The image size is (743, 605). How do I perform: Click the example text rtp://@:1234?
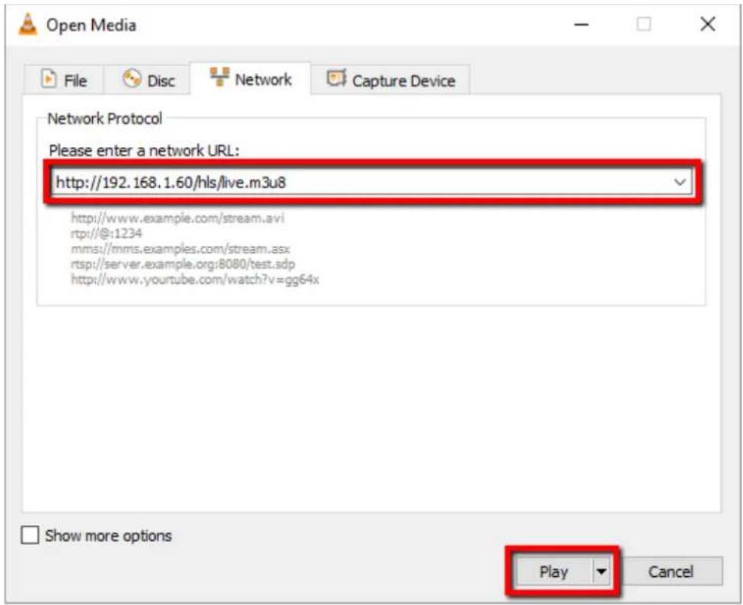[x=106, y=233]
